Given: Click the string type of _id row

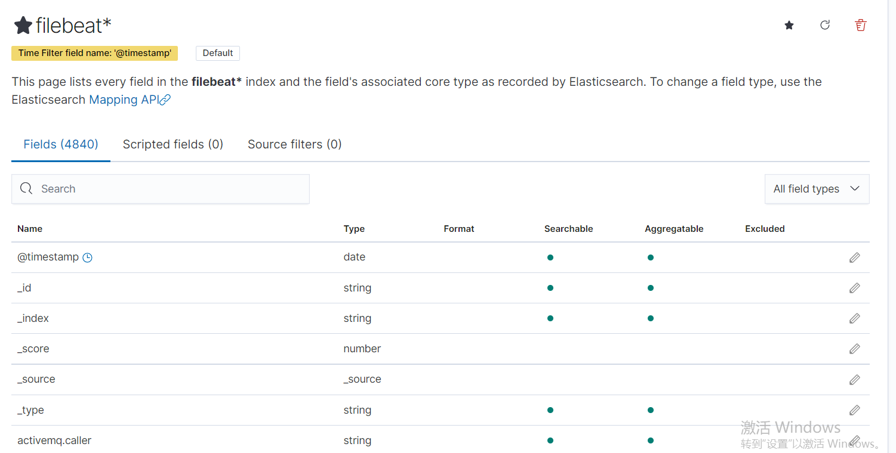Looking at the screenshot, I should pos(358,288).
